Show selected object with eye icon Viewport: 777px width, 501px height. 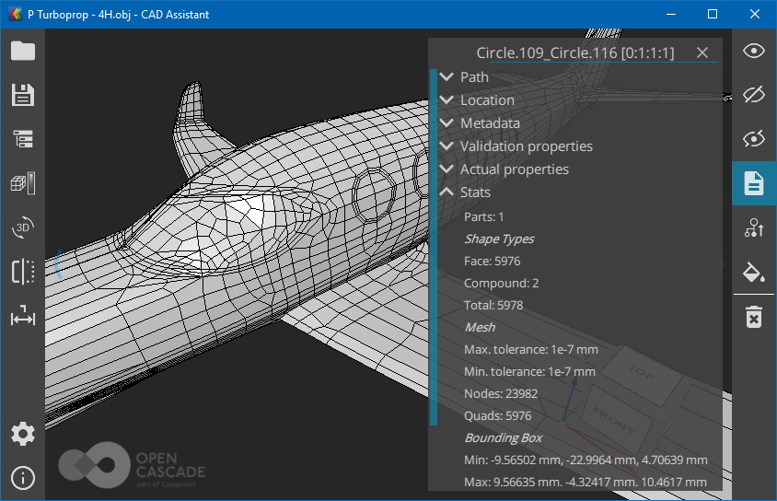(754, 51)
